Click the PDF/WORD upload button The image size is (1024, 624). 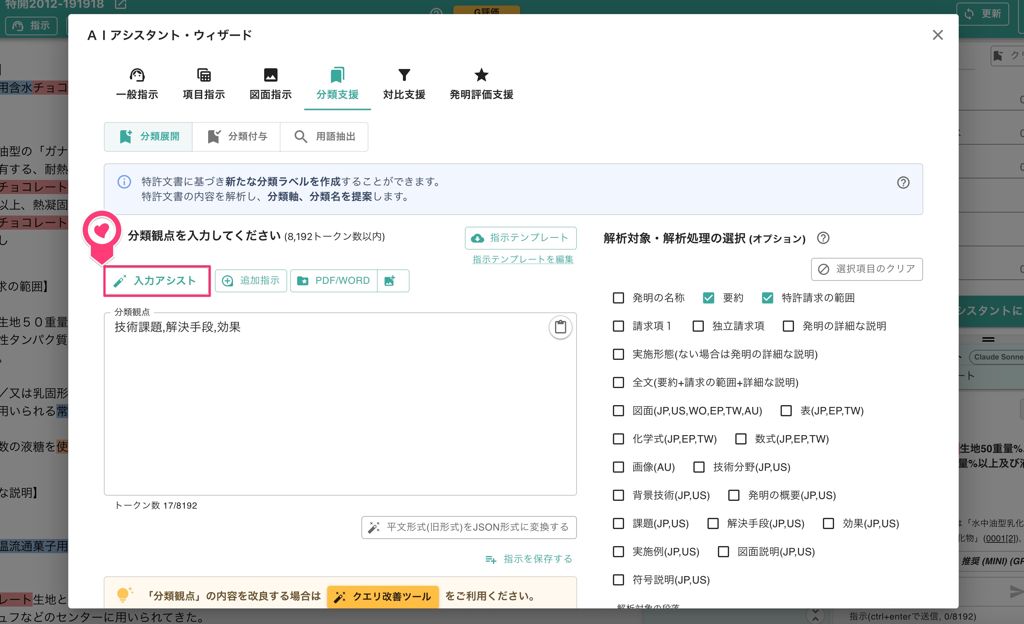tap(334, 281)
